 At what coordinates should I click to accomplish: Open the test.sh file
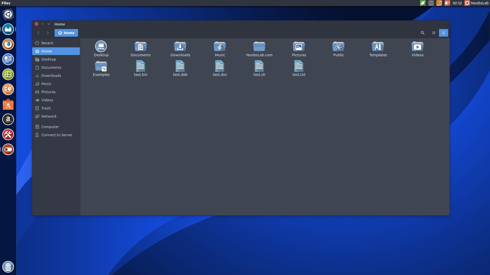coord(259,68)
